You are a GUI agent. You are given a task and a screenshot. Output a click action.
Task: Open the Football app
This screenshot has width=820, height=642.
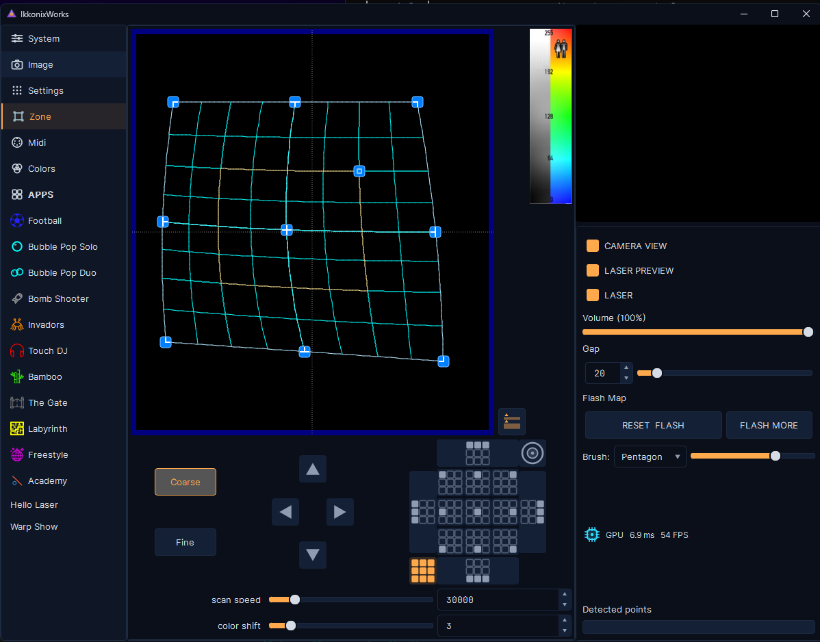[x=63, y=220]
